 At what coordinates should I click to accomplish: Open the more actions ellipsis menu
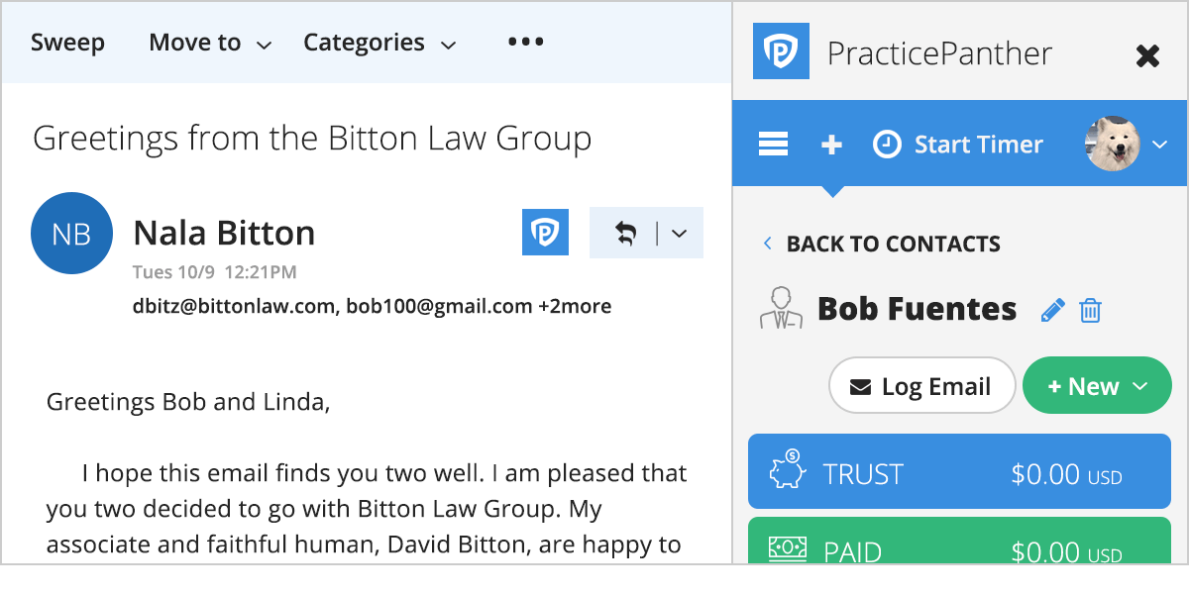coord(525,42)
